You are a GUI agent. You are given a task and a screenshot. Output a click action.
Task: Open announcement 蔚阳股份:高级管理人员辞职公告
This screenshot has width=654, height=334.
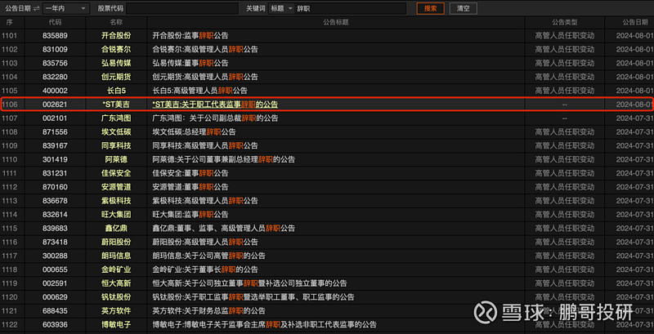[x=205, y=242]
